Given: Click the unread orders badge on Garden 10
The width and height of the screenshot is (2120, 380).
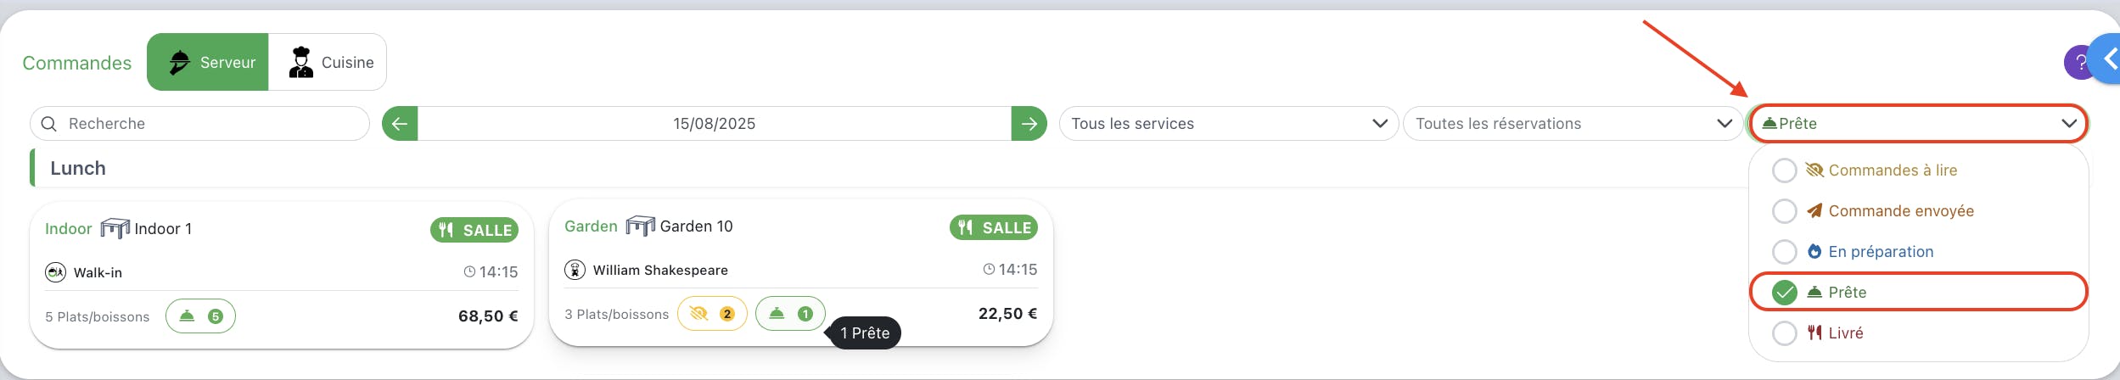Looking at the screenshot, I should tap(712, 314).
